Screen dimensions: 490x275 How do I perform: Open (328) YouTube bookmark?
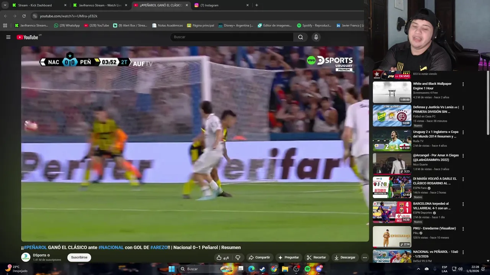pyautogui.click(x=96, y=26)
